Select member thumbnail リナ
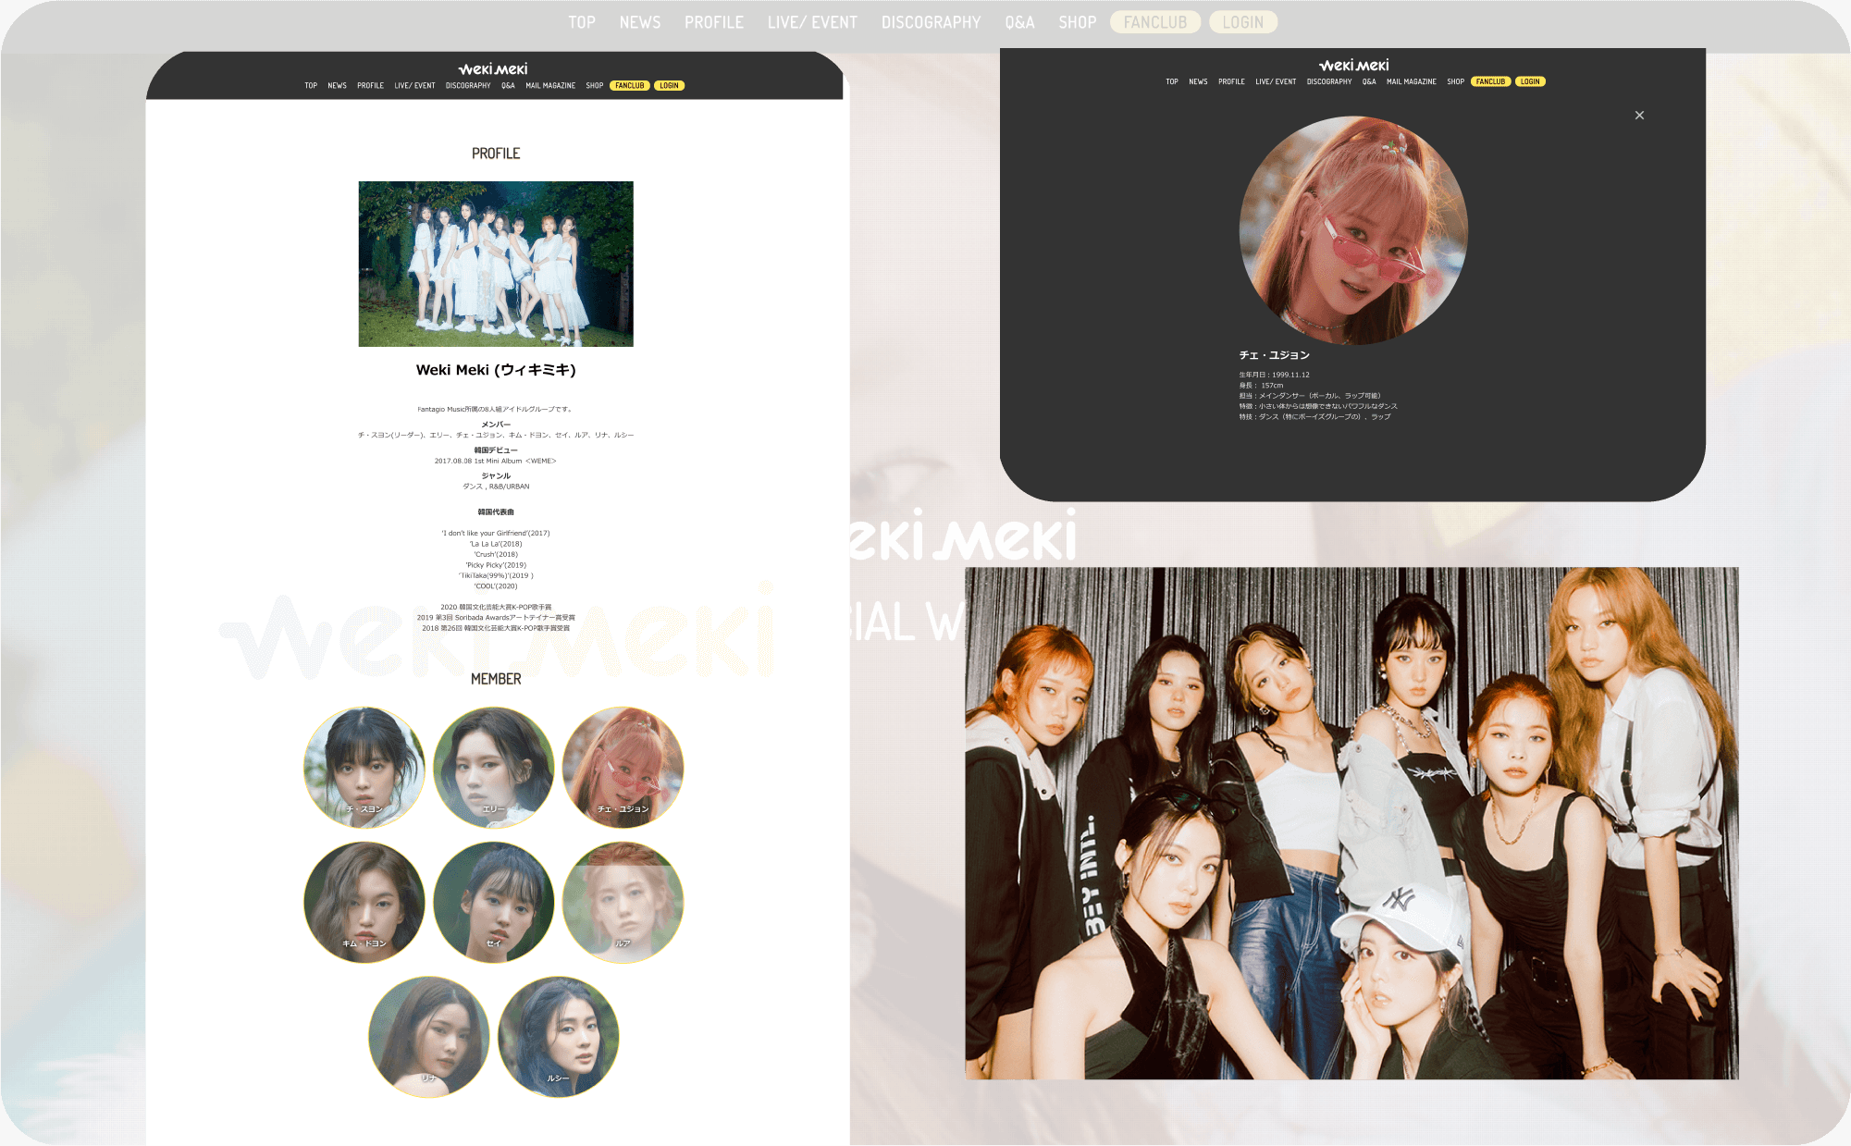Image resolution: width=1851 pixels, height=1146 pixels. click(428, 1036)
